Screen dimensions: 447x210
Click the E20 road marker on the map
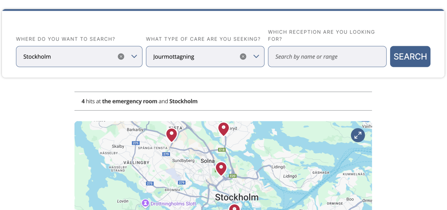(x=233, y=176)
